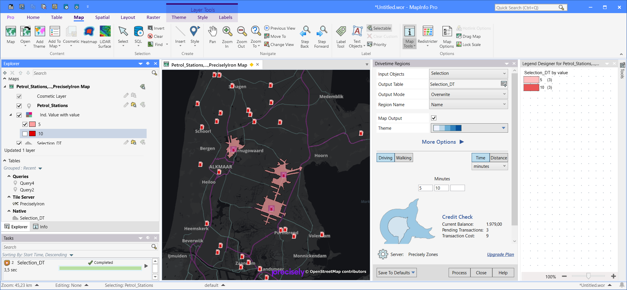Expand More Options in Drivetime Regions
The image size is (627, 290).
(443, 142)
